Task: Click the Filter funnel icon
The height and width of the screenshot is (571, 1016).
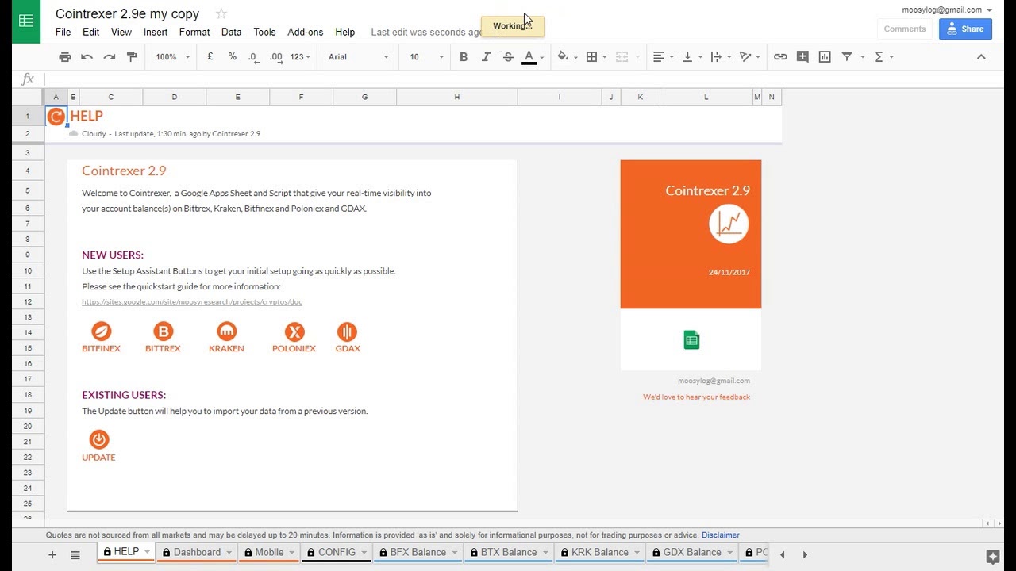Action: (x=847, y=57)
